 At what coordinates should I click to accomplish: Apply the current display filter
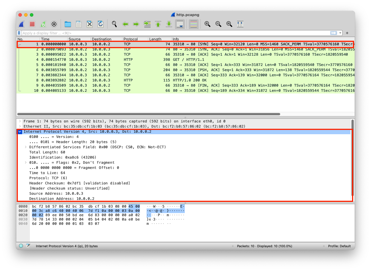334,33
